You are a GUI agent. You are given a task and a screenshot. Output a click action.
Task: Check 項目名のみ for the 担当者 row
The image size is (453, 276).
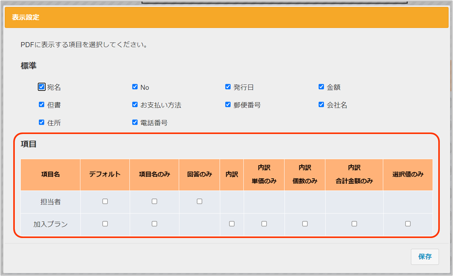(154, 202)
